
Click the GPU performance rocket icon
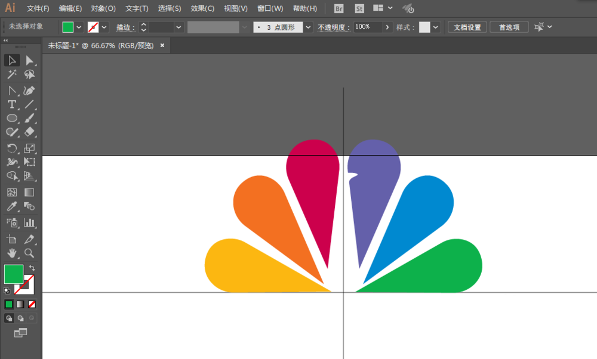pos(408,8)
